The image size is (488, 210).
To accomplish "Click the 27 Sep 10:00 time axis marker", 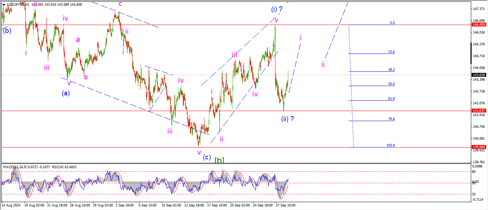I will click(285, 205).
